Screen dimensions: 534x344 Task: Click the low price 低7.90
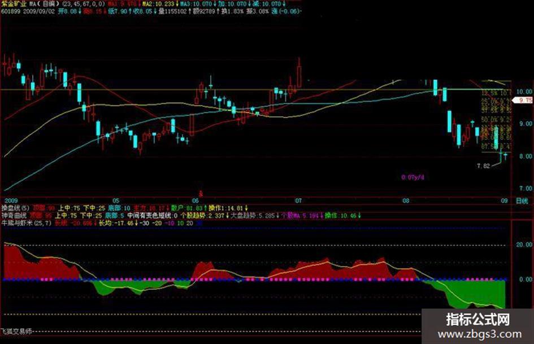tap(118, 11)
